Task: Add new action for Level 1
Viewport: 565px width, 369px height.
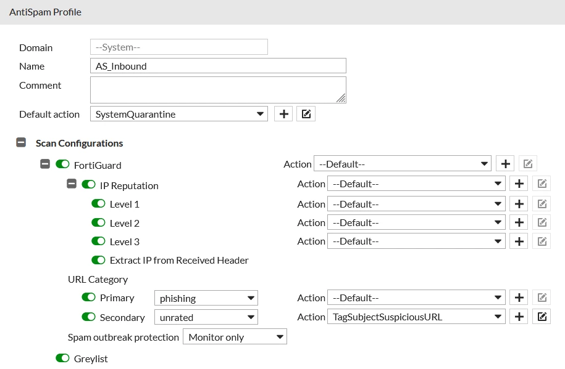Action: [x=519, y=204]
